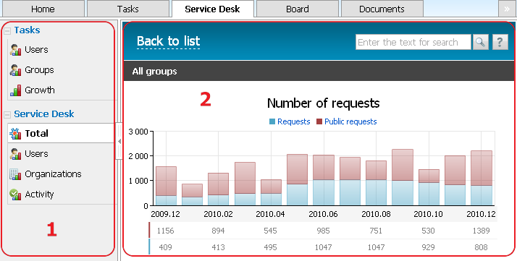Open the Documents tab
Viewport: 517px width, 261px height.
[x=382, y=9]
